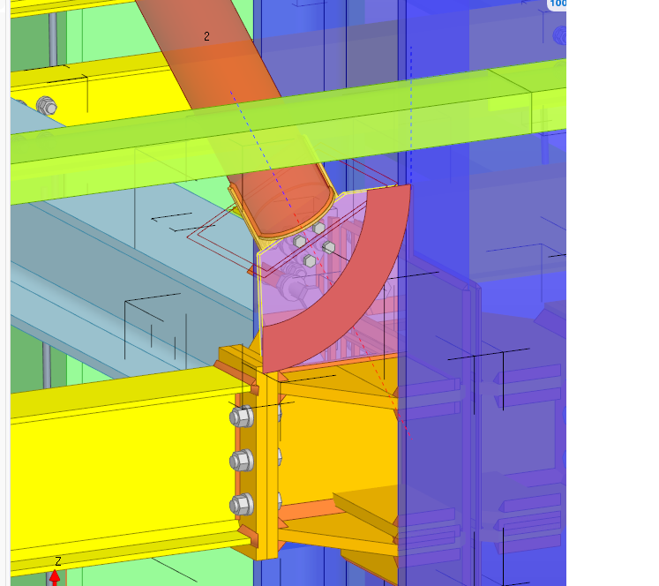Select the hex nut on upper-left yellow beam
659x586 pixels.
(47, 107)
